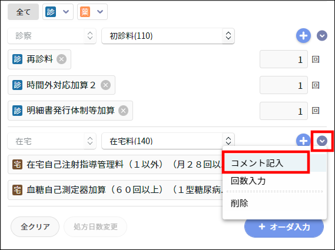
Task: Expand the 診 filter dropdown arrow
Action: tap(66, 12)
